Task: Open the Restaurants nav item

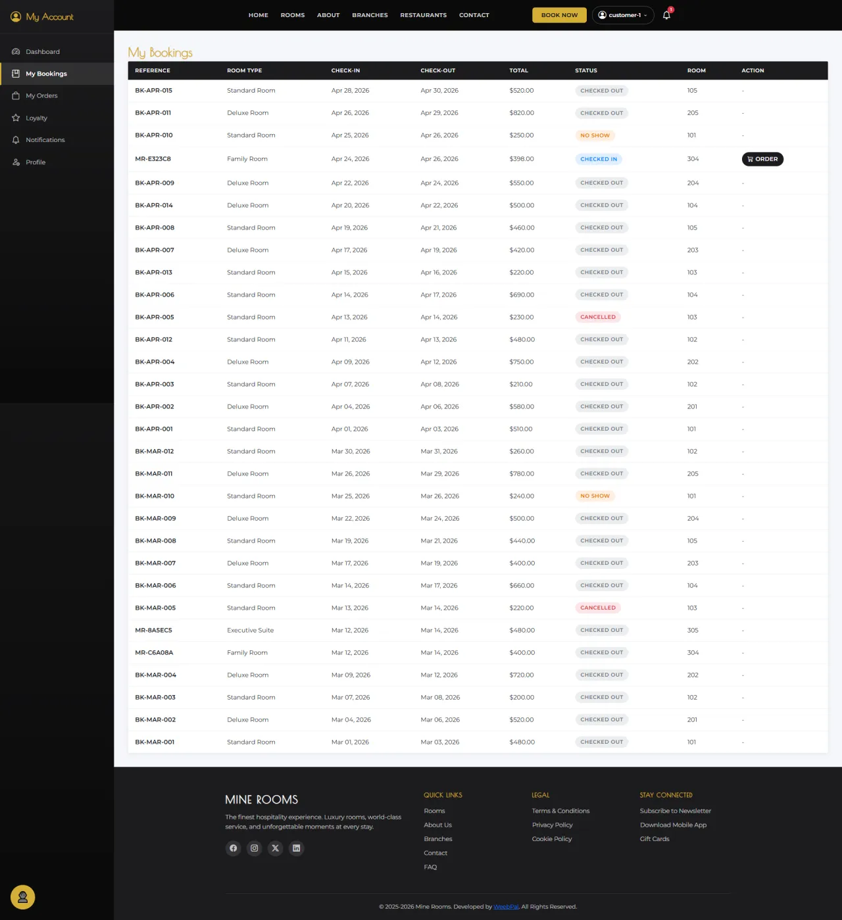Action: tap(424, 15)
